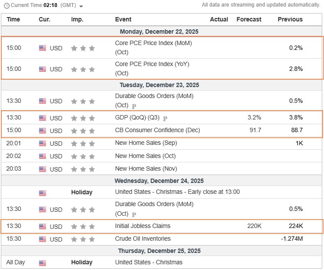Click the Time column header
324x270 pixels.
[14, 19]
